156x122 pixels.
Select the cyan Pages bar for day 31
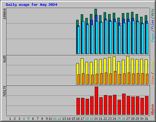point(147,38)
